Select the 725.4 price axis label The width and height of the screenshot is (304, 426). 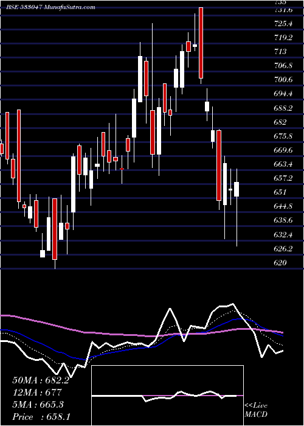(x=283, y=24)
